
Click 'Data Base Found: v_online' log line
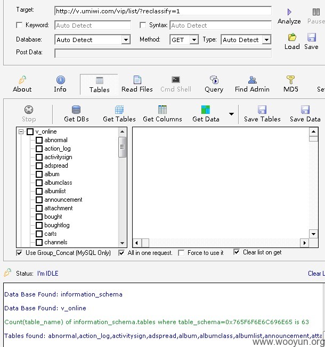pos(45,308)
